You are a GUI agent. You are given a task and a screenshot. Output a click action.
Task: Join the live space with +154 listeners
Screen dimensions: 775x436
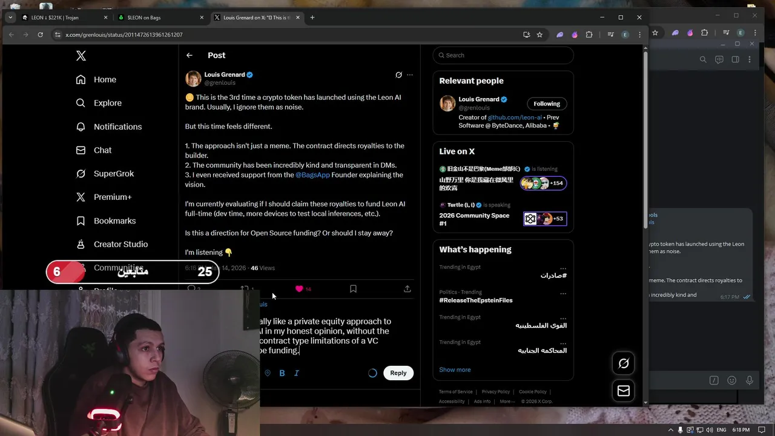544,183
